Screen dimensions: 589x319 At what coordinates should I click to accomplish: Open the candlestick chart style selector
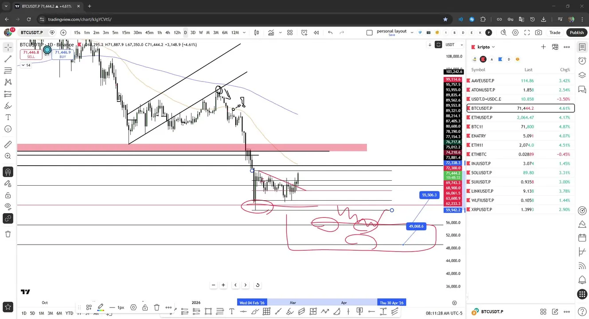(x=257, y=32)
